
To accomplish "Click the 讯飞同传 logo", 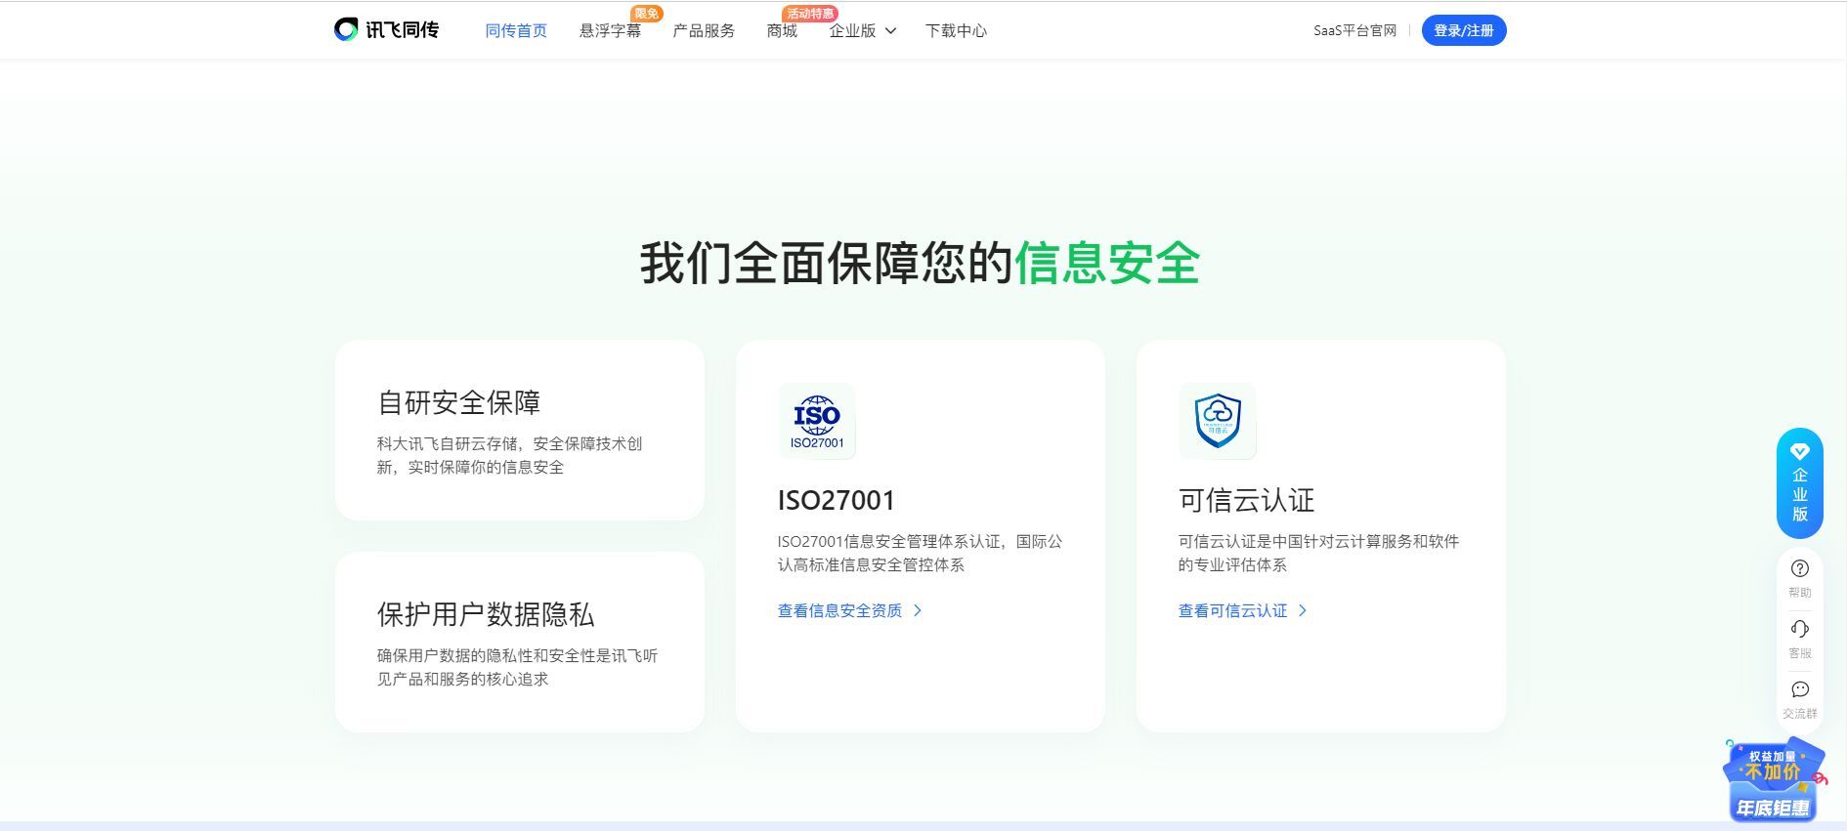I will pos(386,30).
